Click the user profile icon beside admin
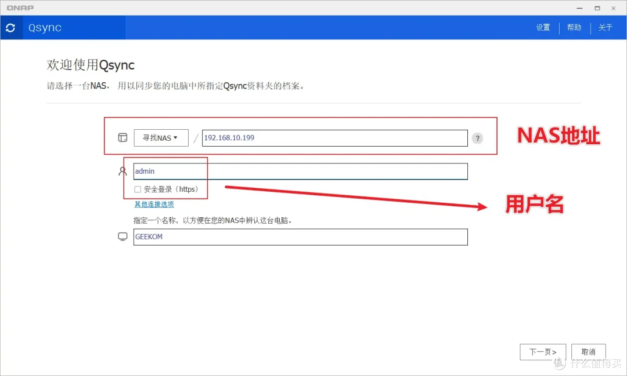627x376 pixels. click(122, 171)
